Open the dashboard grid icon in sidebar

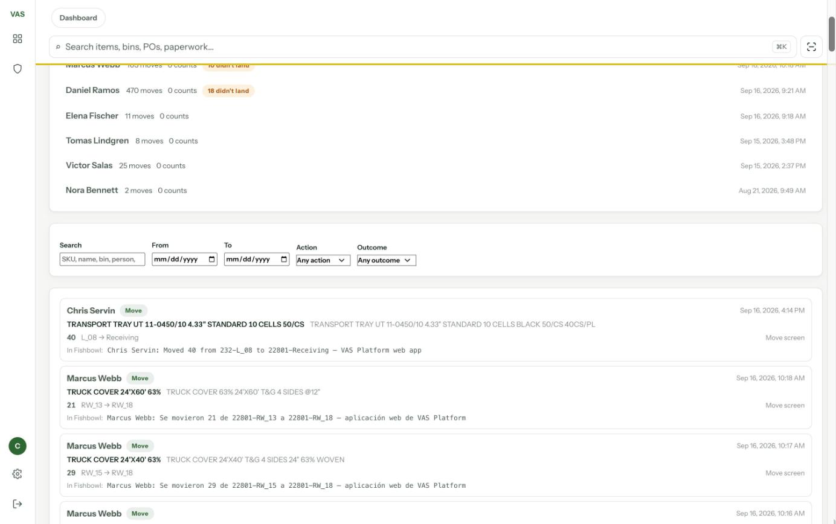coord(18,39)
